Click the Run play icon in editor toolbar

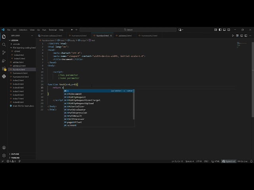point(234,36)
